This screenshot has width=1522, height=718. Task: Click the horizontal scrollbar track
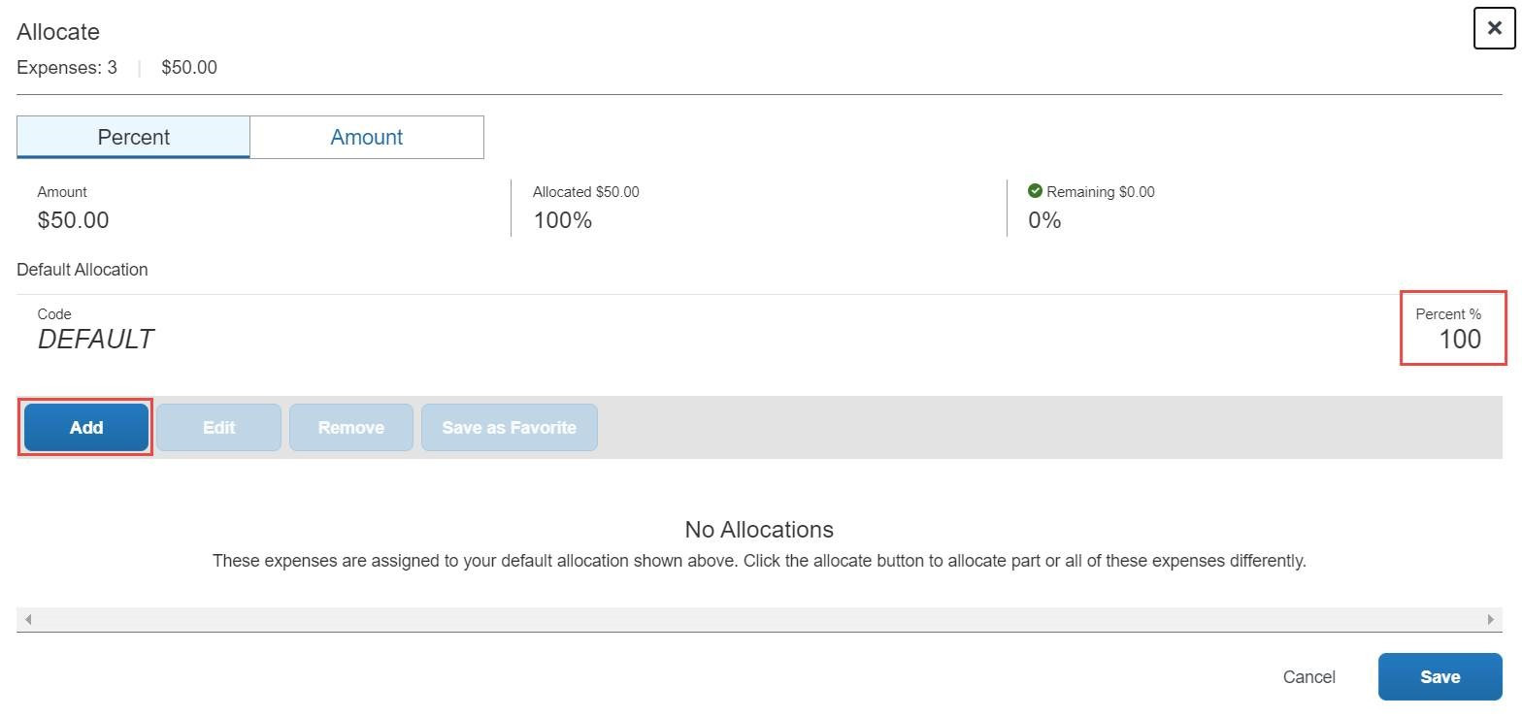click(759, 619)
